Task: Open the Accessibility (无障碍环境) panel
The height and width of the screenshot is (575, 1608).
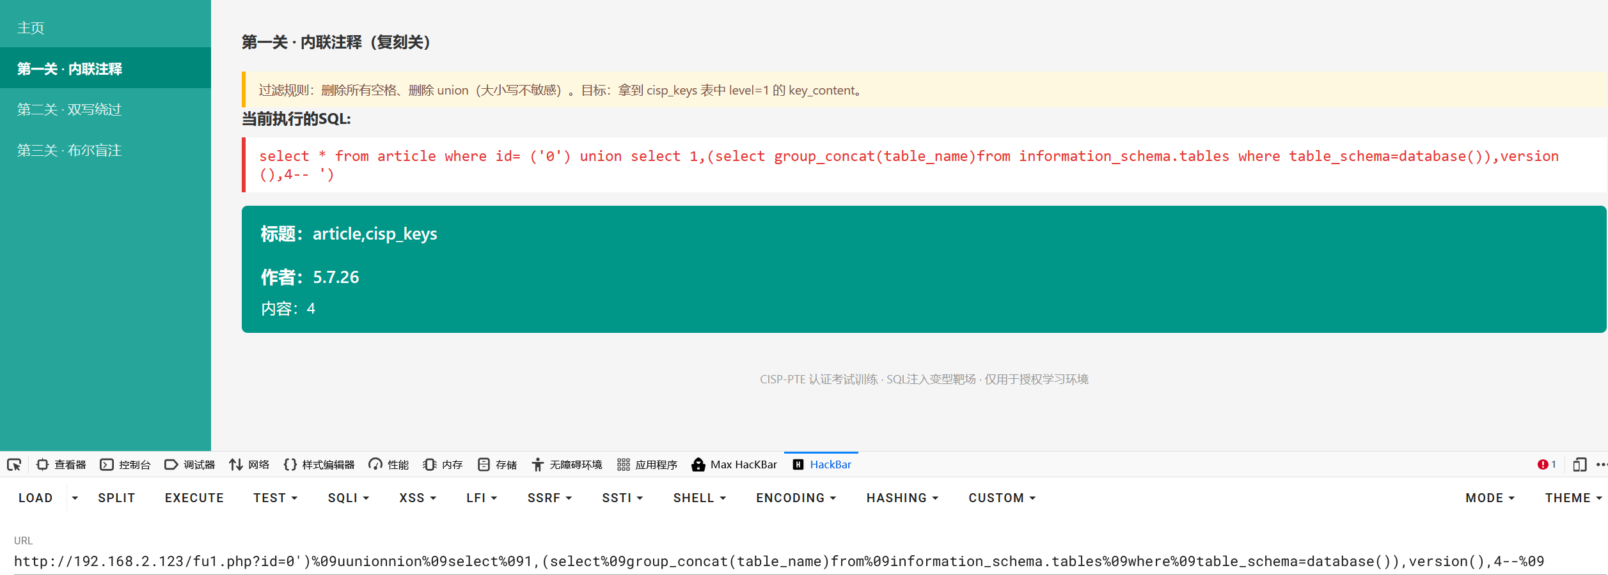Action: click(567, 464)
